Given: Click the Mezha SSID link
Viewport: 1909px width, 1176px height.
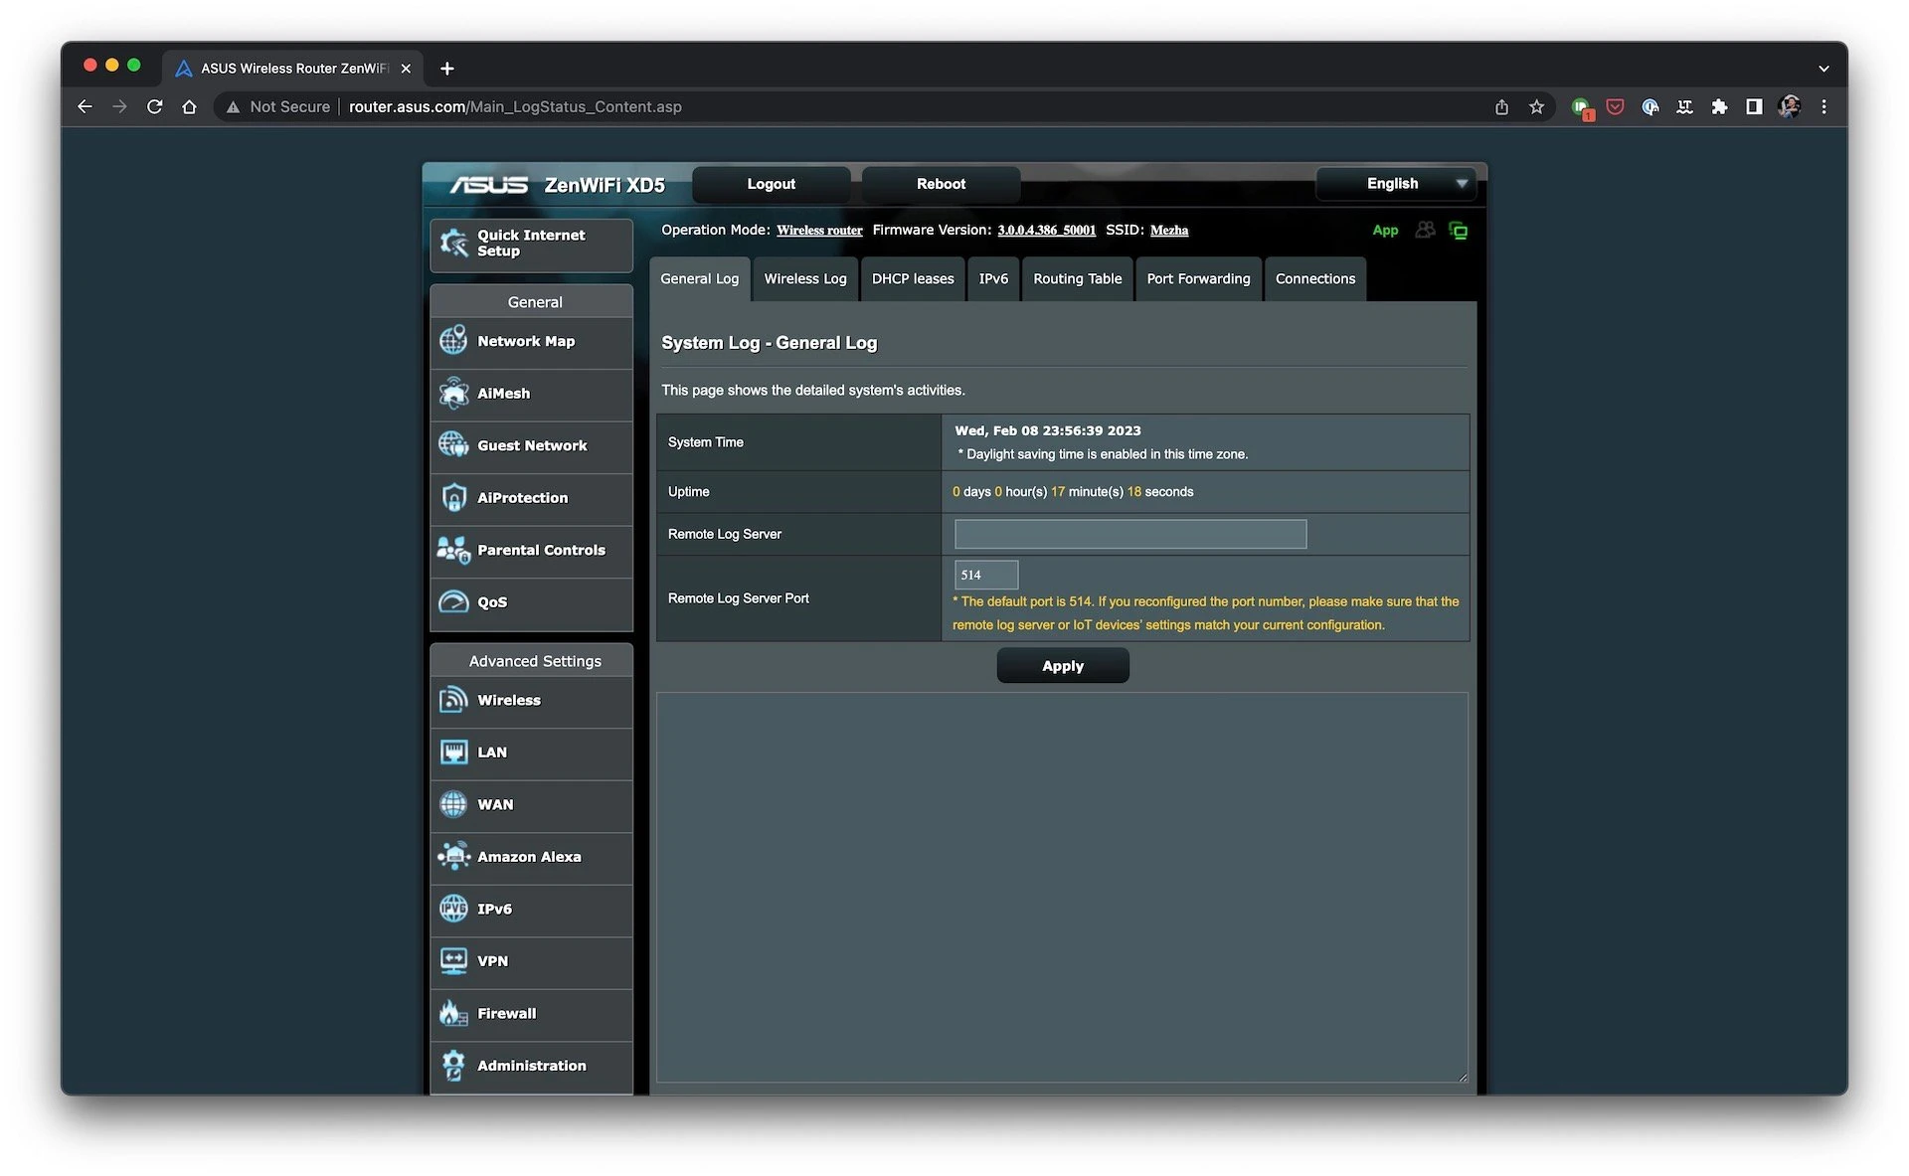Looking at the screenshot, I should [1168, 231].
